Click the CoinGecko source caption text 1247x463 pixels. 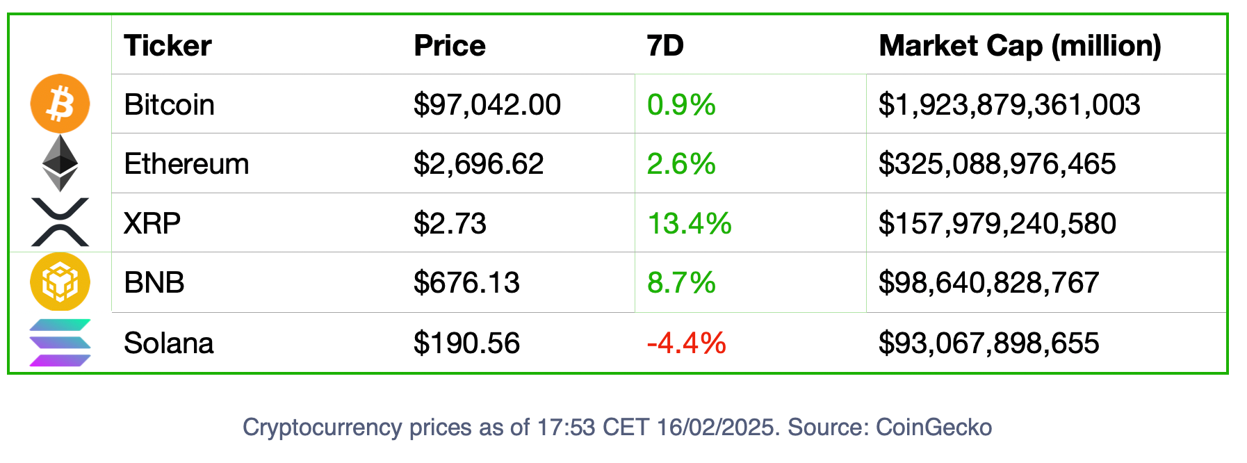(x=617, y=427)
